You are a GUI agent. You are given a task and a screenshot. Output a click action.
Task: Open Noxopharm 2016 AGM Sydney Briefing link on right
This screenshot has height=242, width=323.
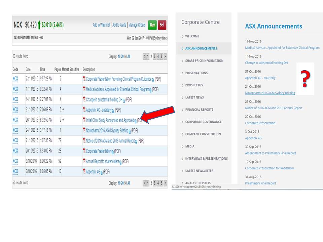pyautogui.click(x=270, y=93)
